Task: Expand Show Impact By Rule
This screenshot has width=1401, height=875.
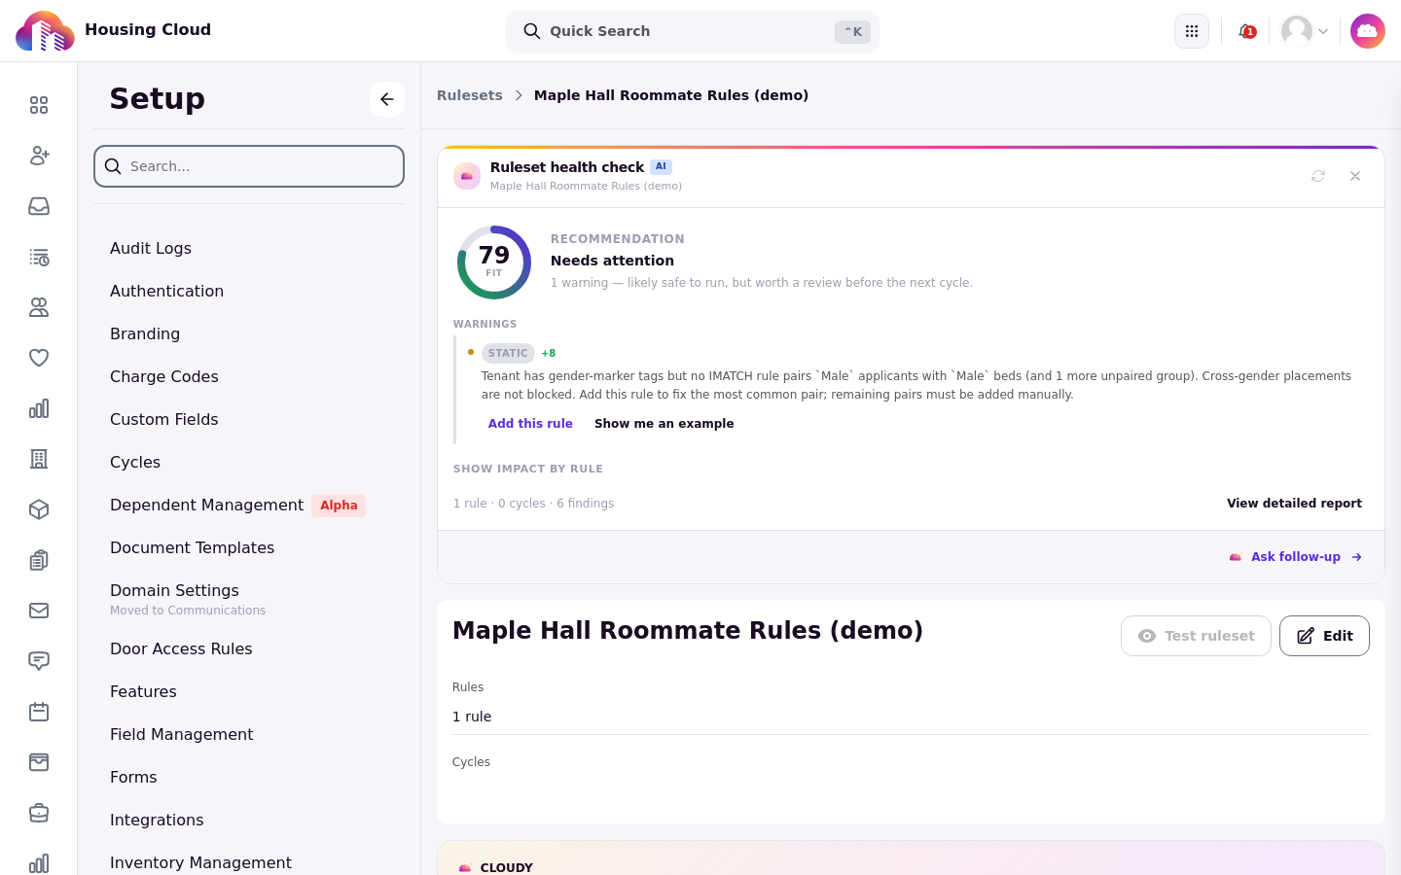Action: pos(528,469)
